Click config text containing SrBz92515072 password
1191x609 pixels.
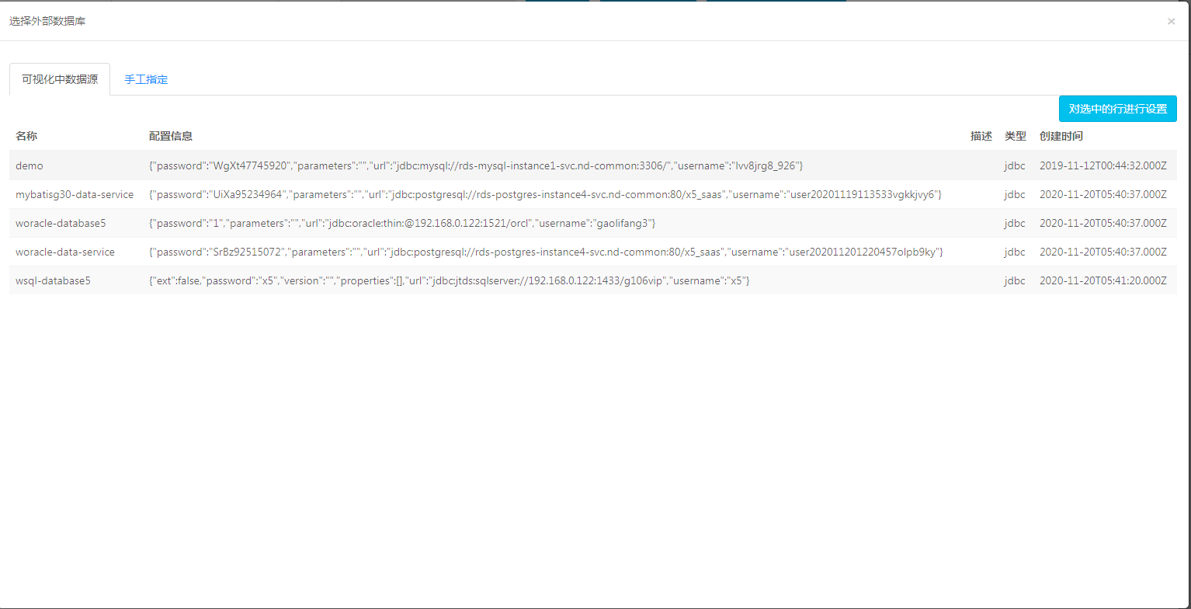tap(546, 252)
